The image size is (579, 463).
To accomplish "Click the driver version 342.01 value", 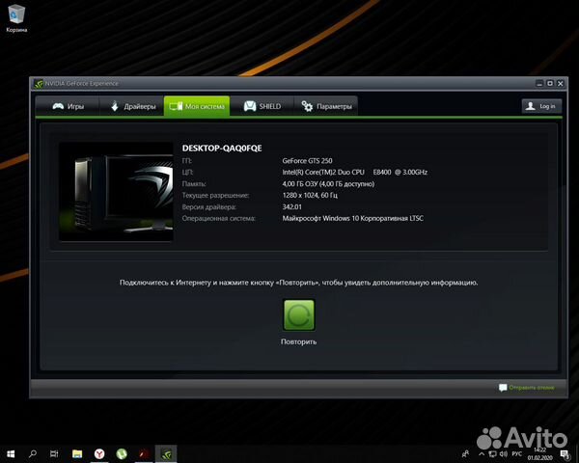I will click(292, 206).
